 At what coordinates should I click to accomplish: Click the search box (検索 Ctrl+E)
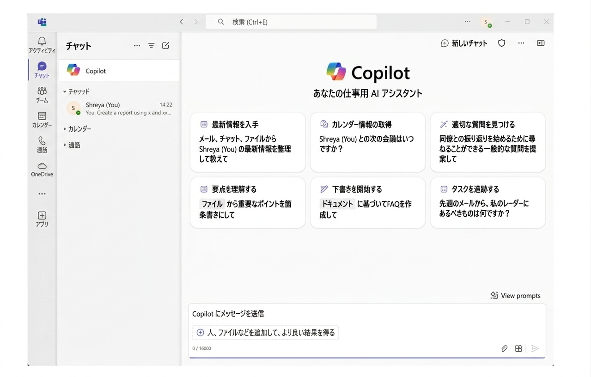[x=291, y=22]
